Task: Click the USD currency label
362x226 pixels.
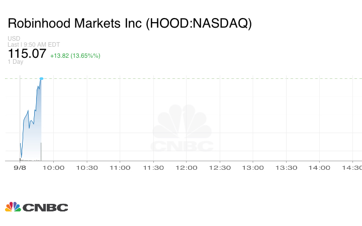Action: point(14,38)
